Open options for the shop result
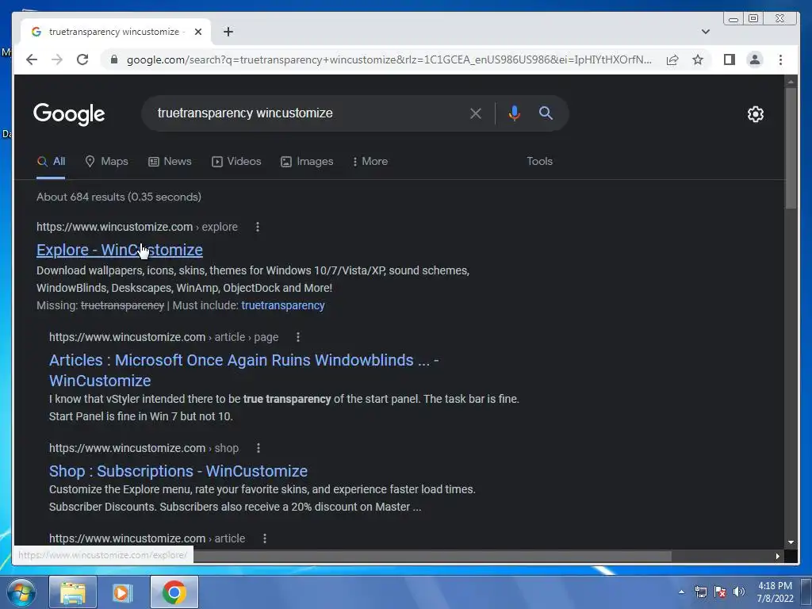Image resolution: width=812 pixels, height=609 pixels. click(x=259, y=448)
